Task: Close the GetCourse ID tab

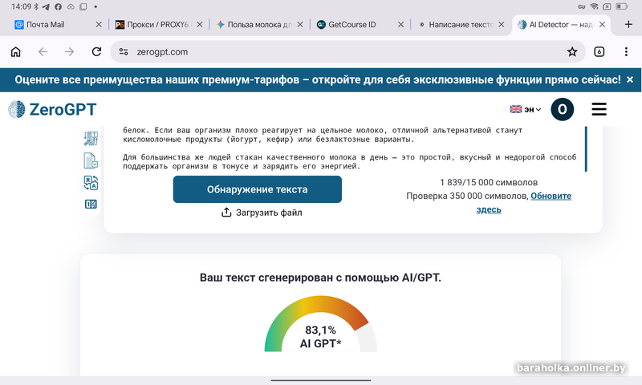Action: (400, 25)
